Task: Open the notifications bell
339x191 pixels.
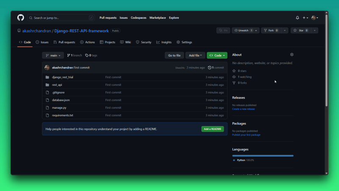Action: [x=297, y=18]
